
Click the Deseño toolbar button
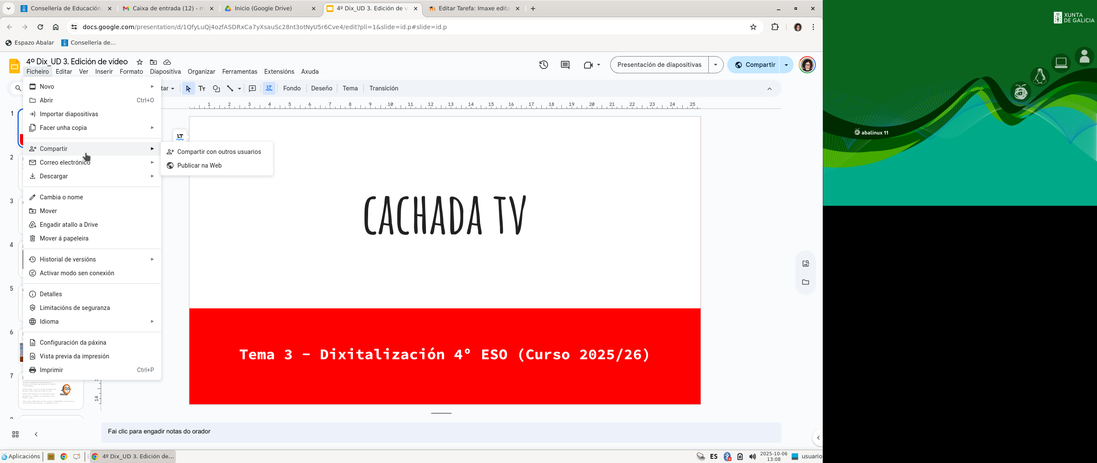coord(321,88)
